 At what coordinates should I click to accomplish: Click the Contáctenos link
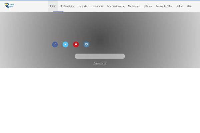point(100,63)
